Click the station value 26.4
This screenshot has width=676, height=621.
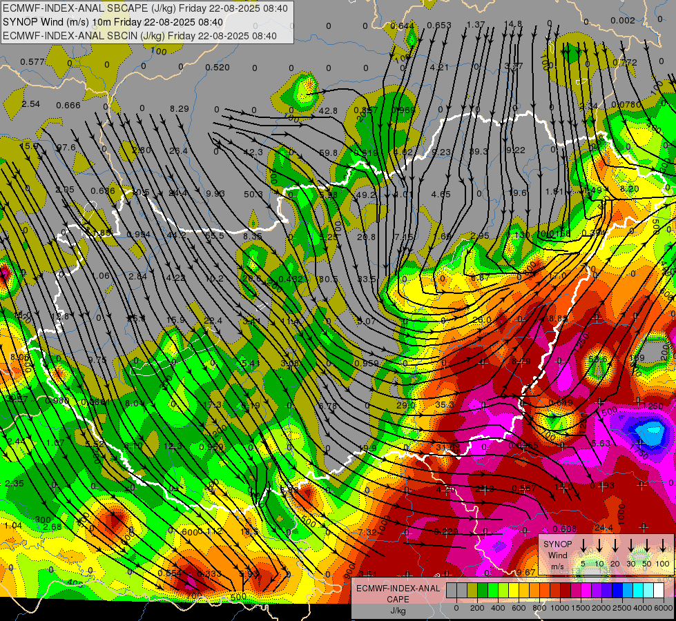coord(178,150)
